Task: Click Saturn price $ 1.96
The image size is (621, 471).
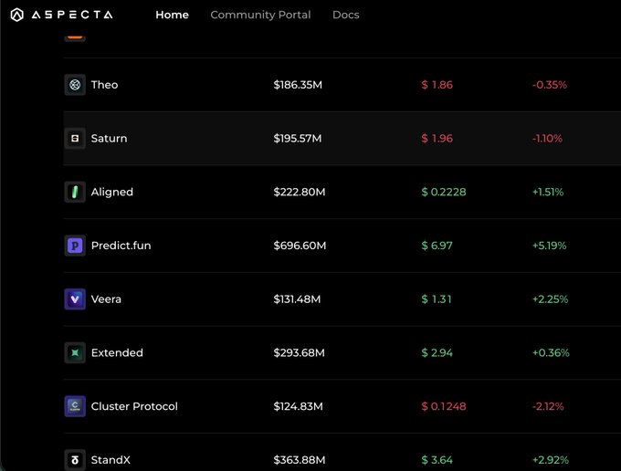Action: [x=437, y=138]
